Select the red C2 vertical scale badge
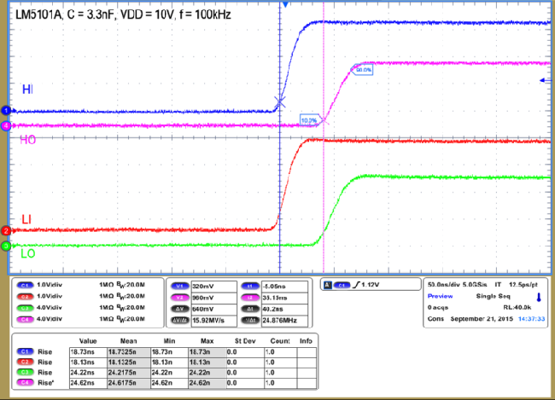 (x=25, y=296)
